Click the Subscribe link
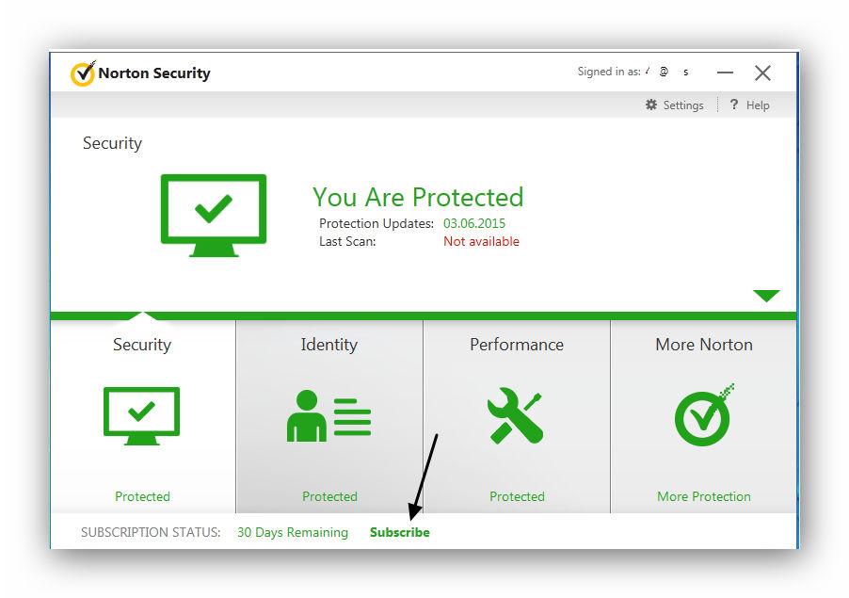This screenshot has width=849, height=598. click(x=400, y=532)
